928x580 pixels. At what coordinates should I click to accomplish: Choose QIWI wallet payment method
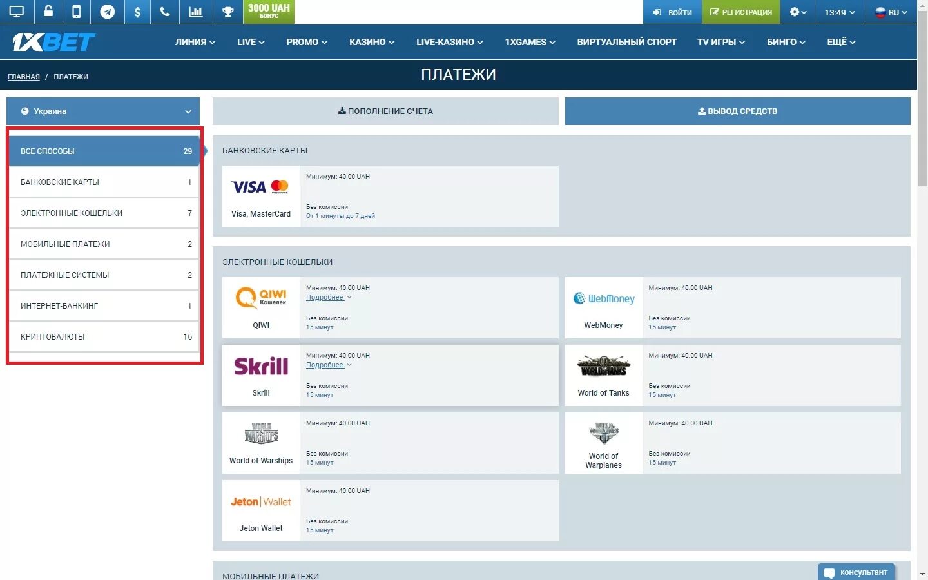390,307
